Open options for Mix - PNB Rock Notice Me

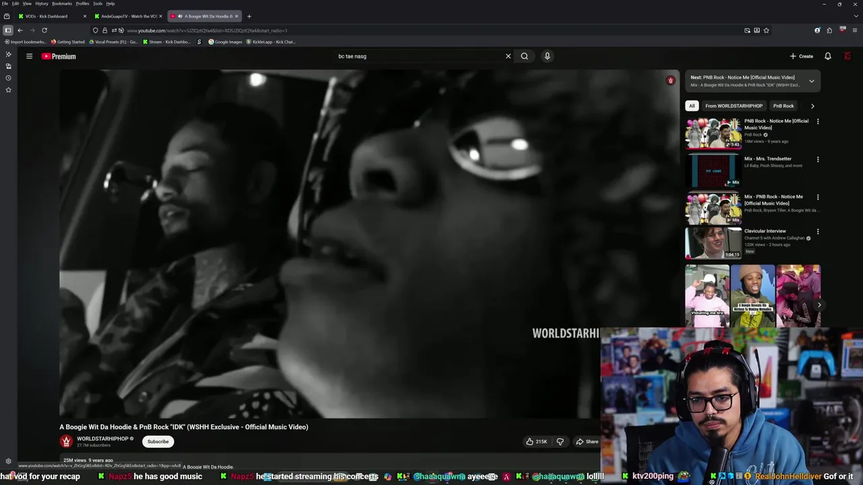818,197
